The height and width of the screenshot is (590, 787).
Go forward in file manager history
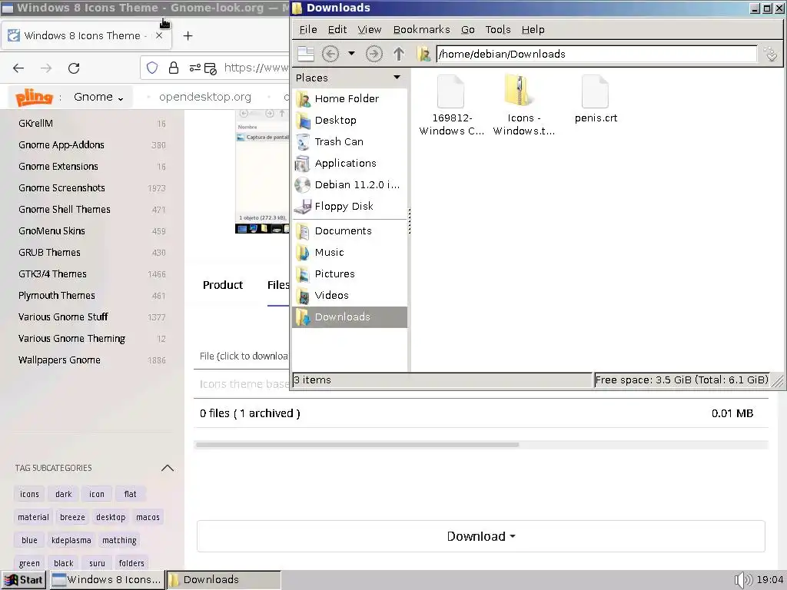[374, 54]
